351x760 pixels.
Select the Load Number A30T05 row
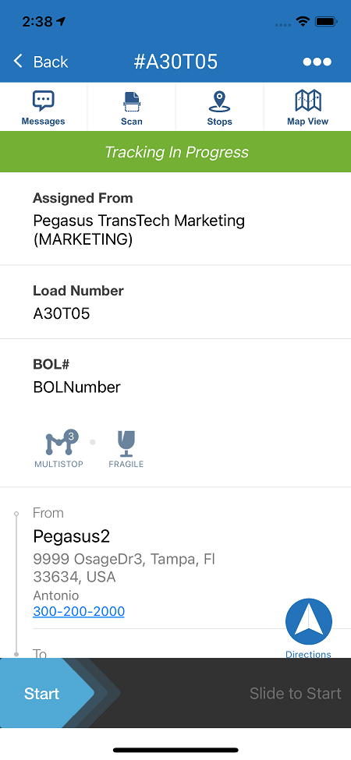175,302
